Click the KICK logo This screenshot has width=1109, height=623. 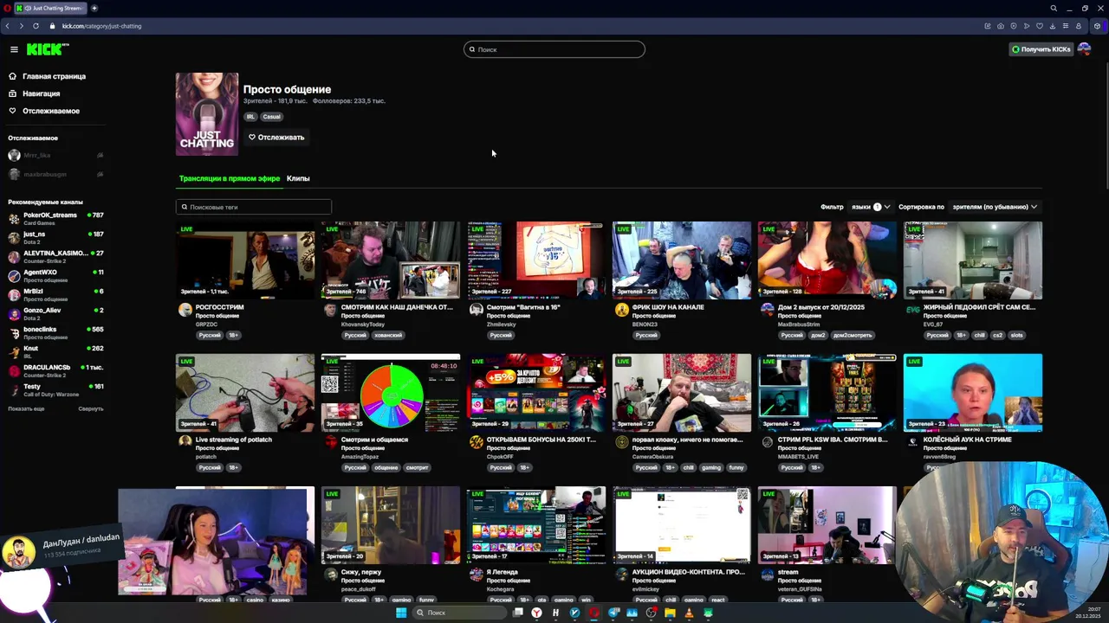(x=47, y=49)
